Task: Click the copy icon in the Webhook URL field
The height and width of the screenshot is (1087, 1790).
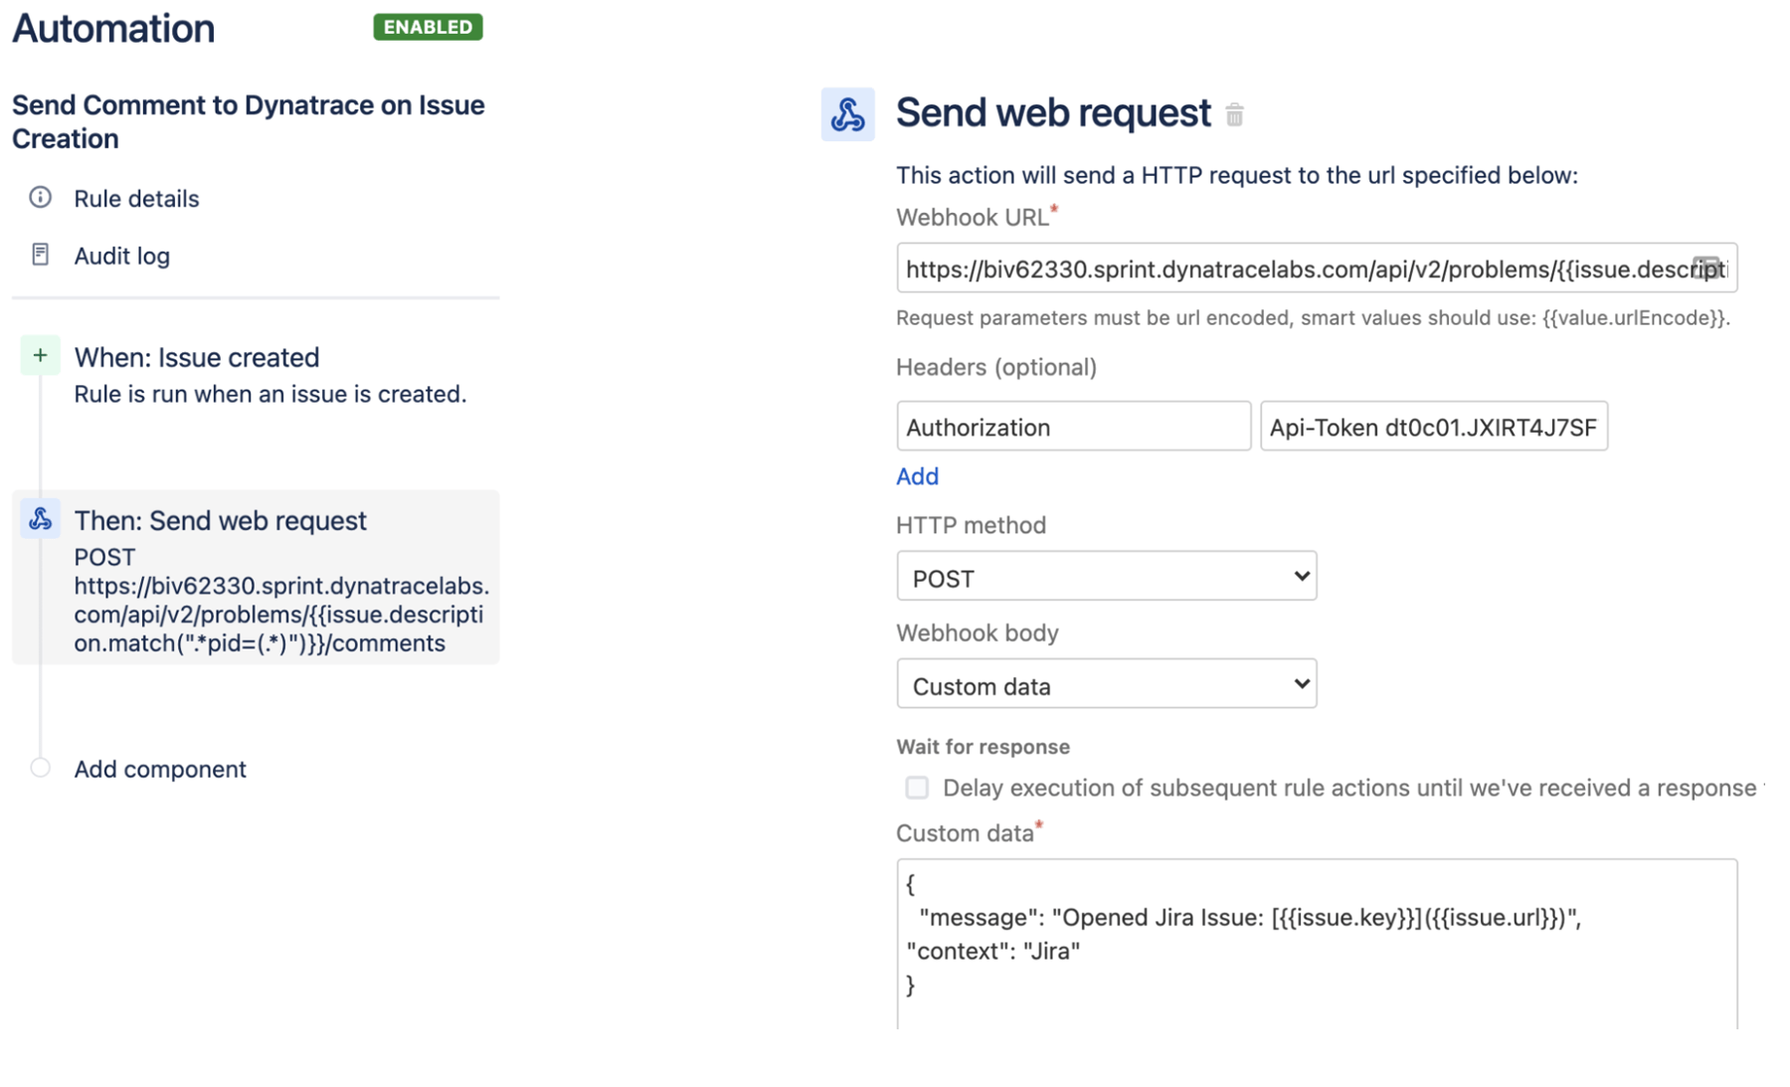Action: point(1709,268)
